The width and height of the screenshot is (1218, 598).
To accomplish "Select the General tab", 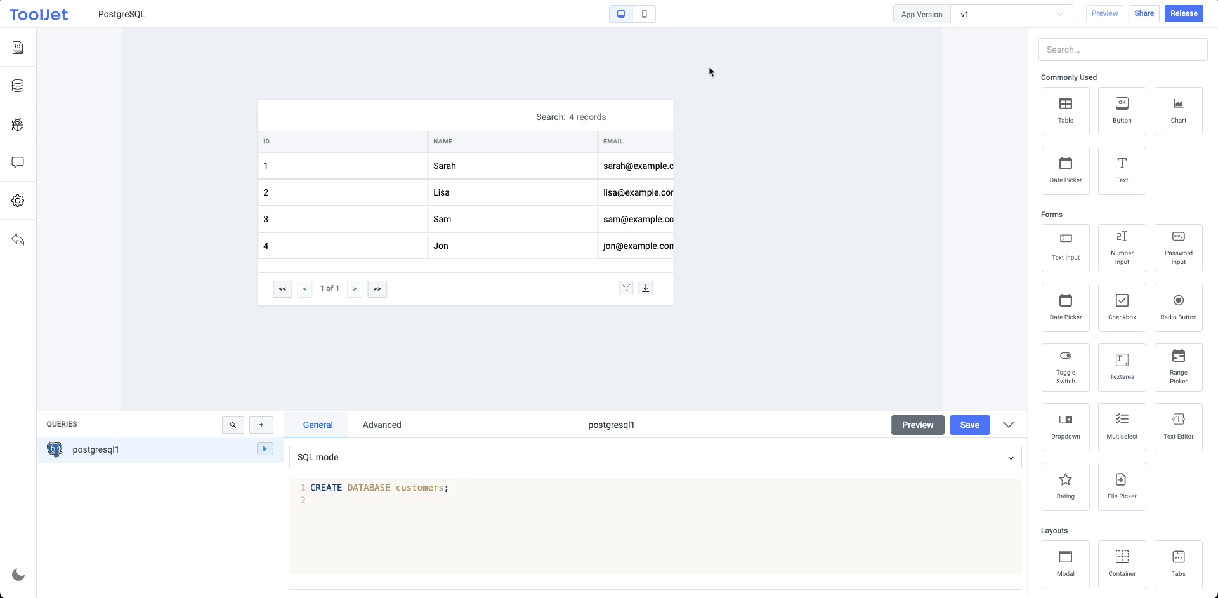I will [318, 425].
